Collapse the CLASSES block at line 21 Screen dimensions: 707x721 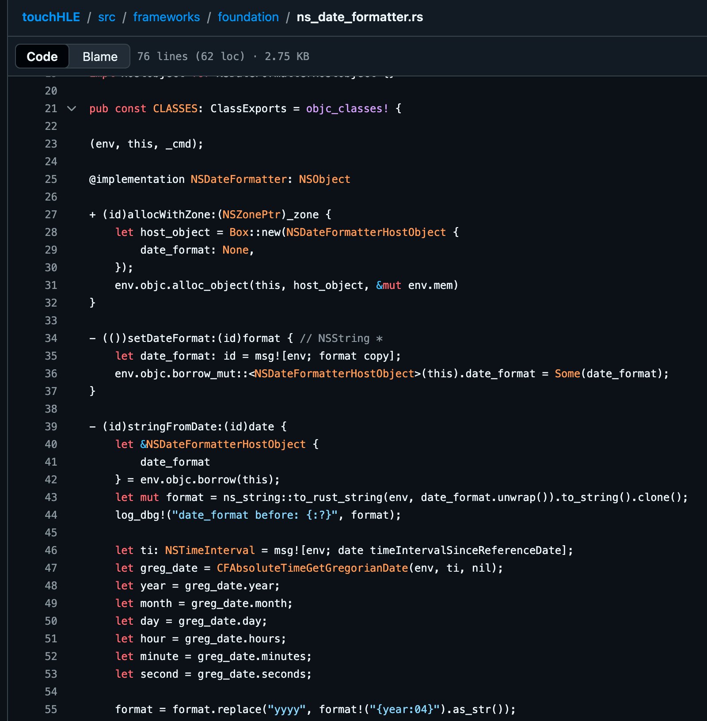point(72,109)
